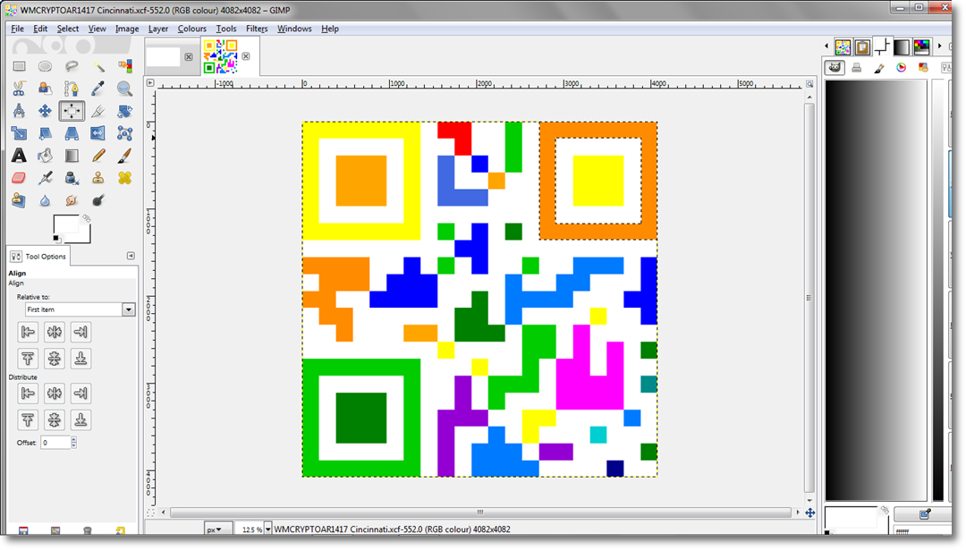Viewport: 966px width, 550px height.
Task: Select the Move tool
Action: (x=45, y=111)
